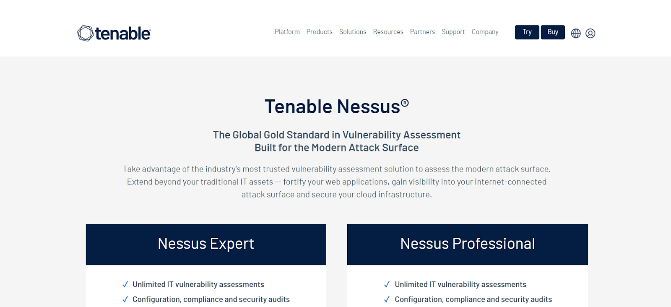Open the language selector globe icon
This screenshot has height=307, width=671.
(x=576, y=33)
